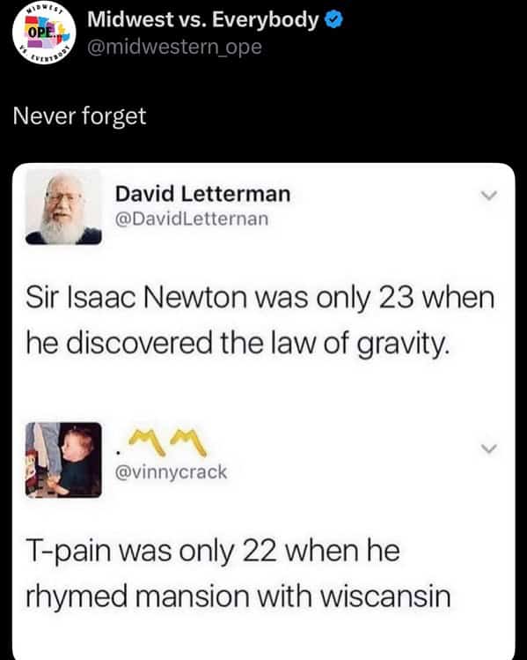Viewport: 527px width, 660px height.
Task: Click "law of gravity" phrase in tweet
Action: 360,344
